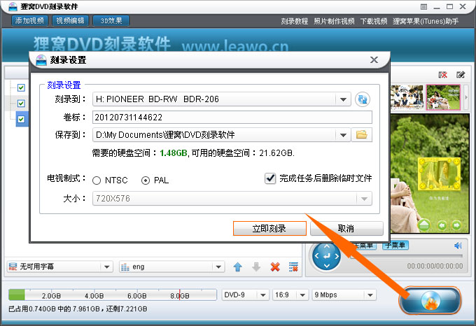Open the 3D效果 tab
Screen dimensions: 476x326
click(x=111, y=20)
